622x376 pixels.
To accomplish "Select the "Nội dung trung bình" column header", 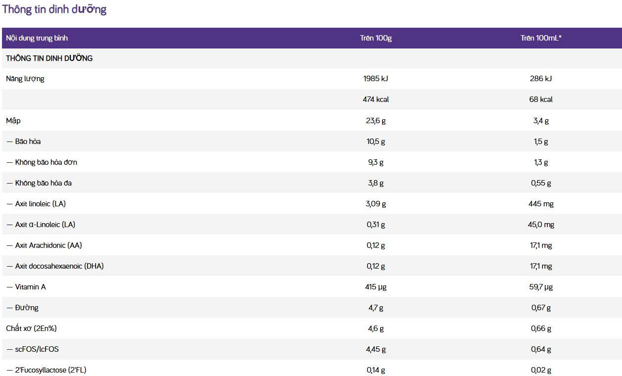I will coord(37,38).
